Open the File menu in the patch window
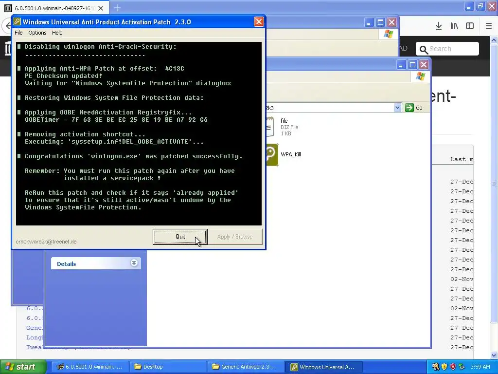The image size is (498, 374). click(18, 33)
